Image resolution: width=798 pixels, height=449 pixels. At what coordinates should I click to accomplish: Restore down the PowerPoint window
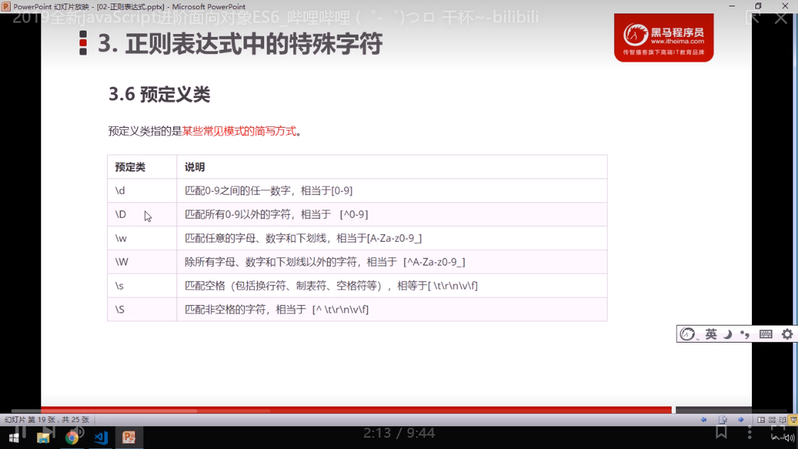(758, 6)
